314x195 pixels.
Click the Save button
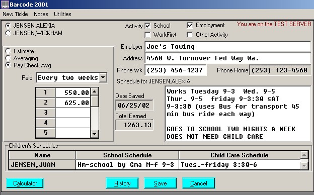(160, 183)
